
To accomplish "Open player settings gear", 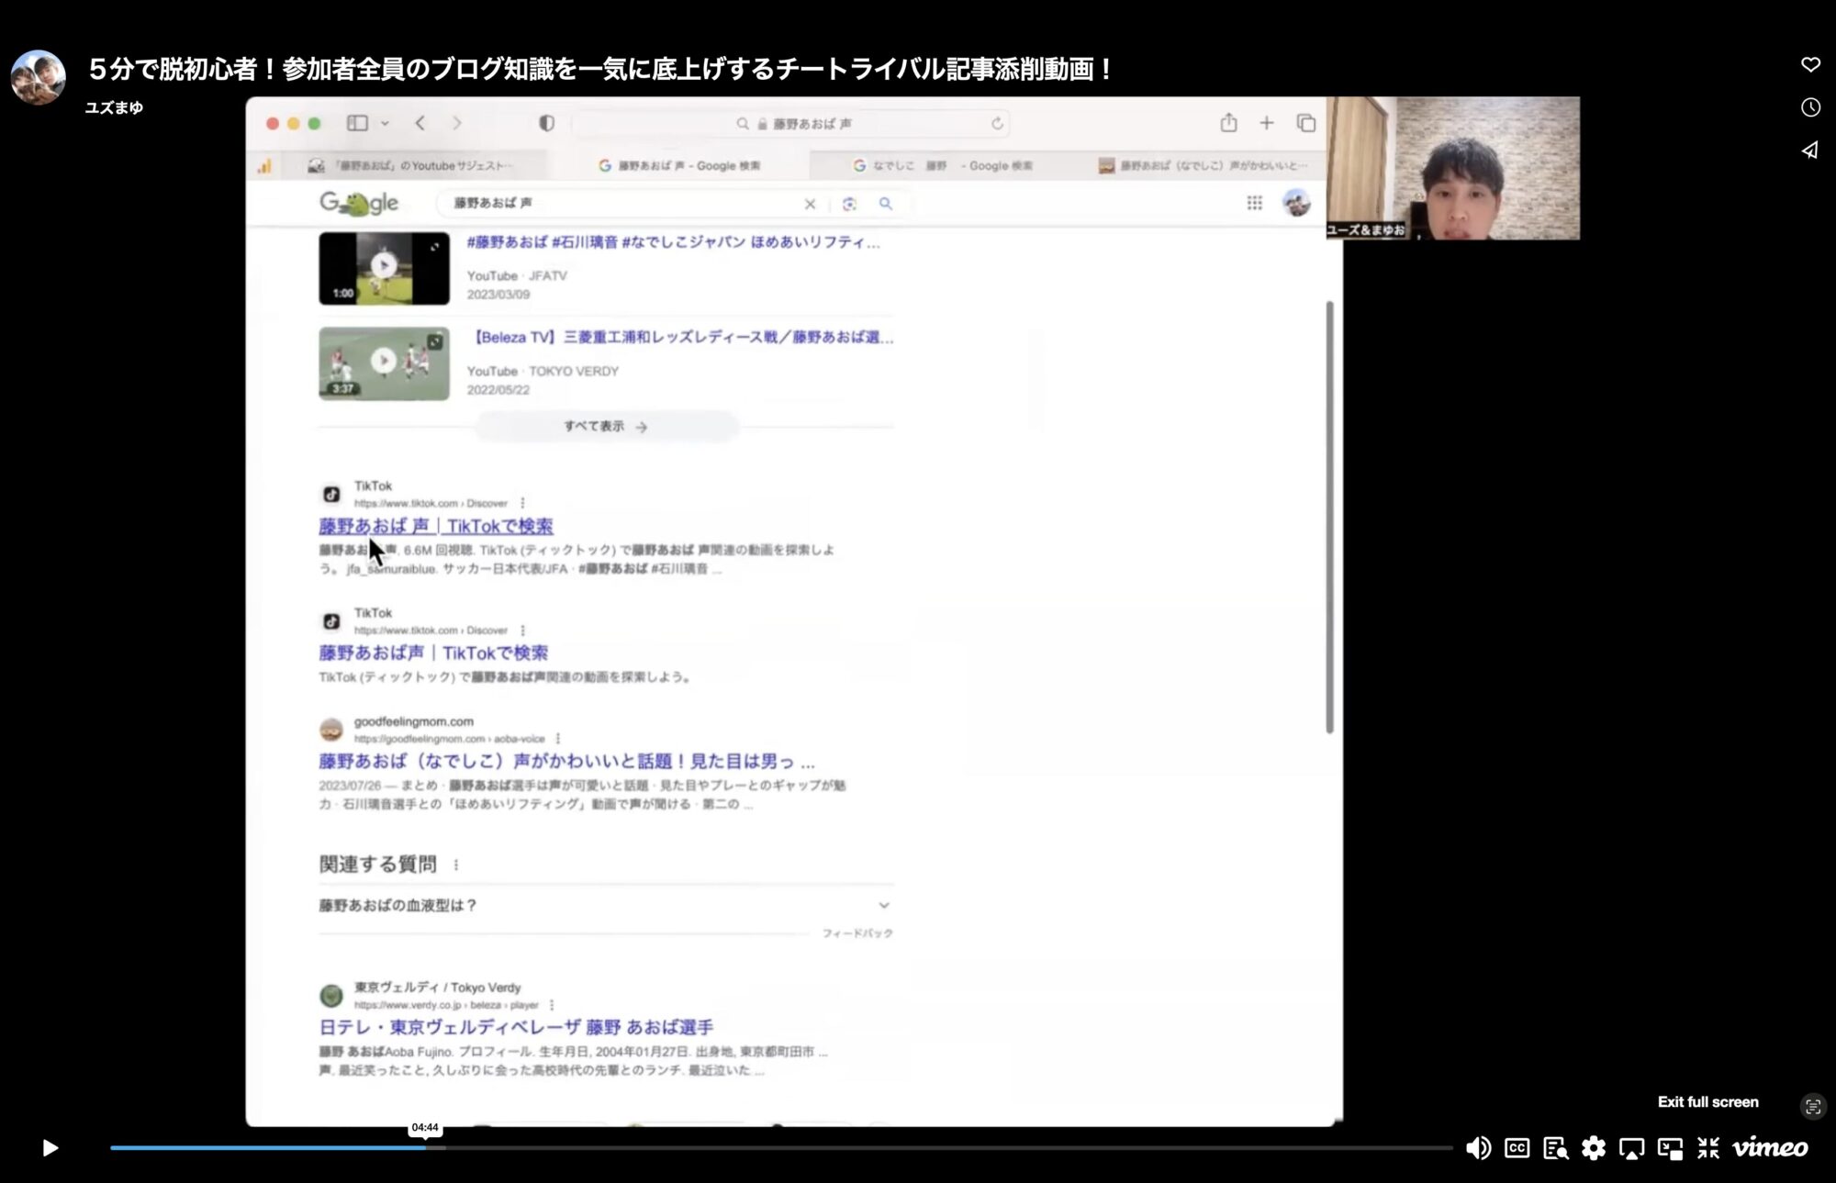I will [1594, 1148].
